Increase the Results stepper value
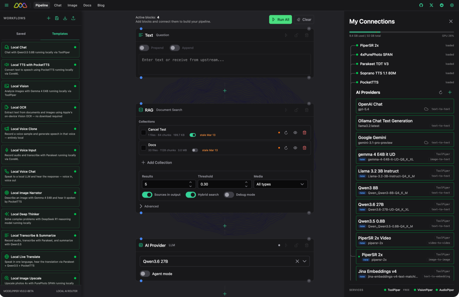 click(x=190, y=182)
